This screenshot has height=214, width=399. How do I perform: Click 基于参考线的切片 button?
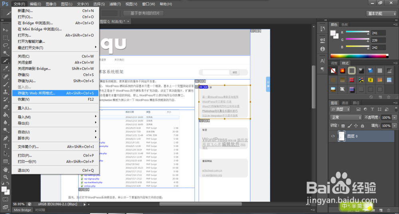[x=143, y=13]
